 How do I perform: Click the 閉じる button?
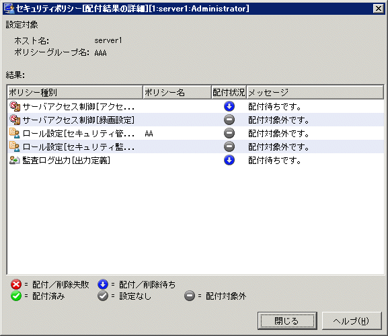click(x=287, y=321)
